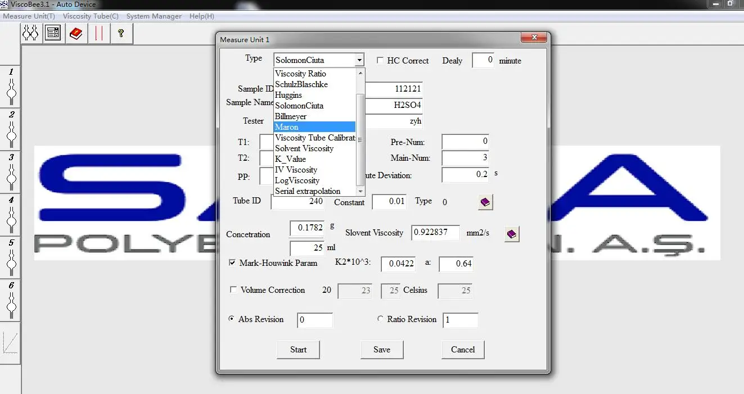Uncheck Mark-Houwink Param checkbox
Viewport: 744px width, 394px height.
233,262
